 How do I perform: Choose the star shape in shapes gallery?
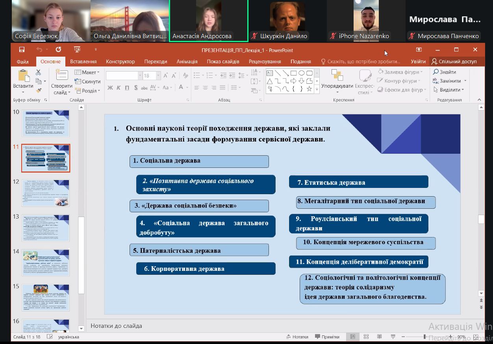309,89
